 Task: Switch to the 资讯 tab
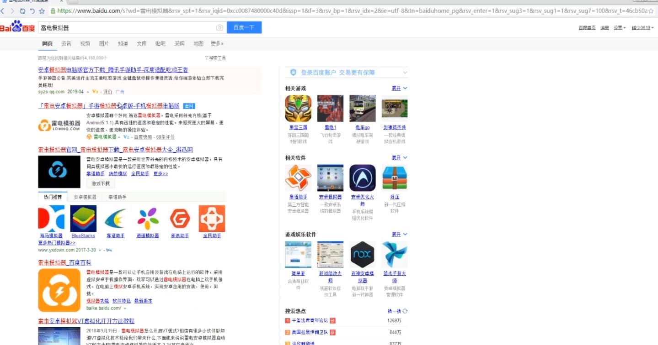[x=66, y=44]
